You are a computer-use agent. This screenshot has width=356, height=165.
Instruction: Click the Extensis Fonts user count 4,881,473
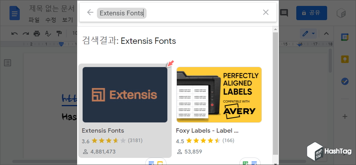point(103,152)
